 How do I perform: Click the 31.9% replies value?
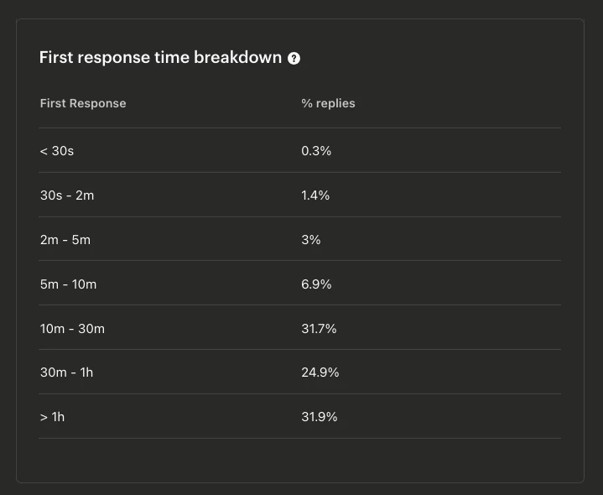point(320,417)
